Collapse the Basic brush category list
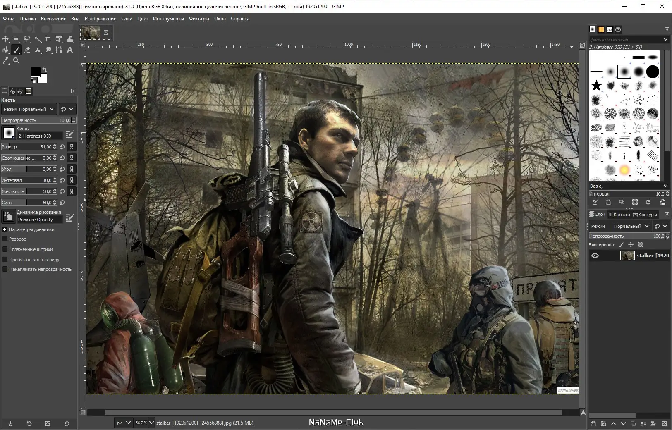This screenshot has height=430, width=672. (x=665, y=185)
